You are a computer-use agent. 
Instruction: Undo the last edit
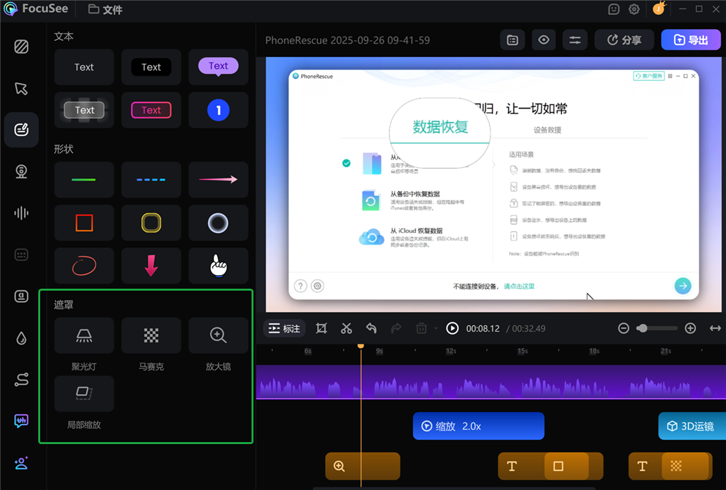tap(371, 328)
